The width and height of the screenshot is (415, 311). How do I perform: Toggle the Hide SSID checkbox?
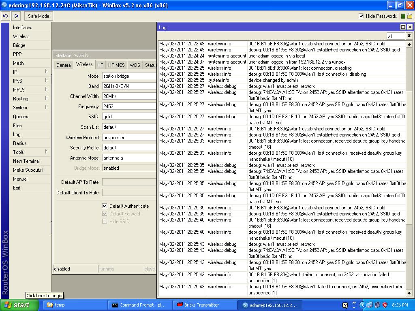point(105,221)
